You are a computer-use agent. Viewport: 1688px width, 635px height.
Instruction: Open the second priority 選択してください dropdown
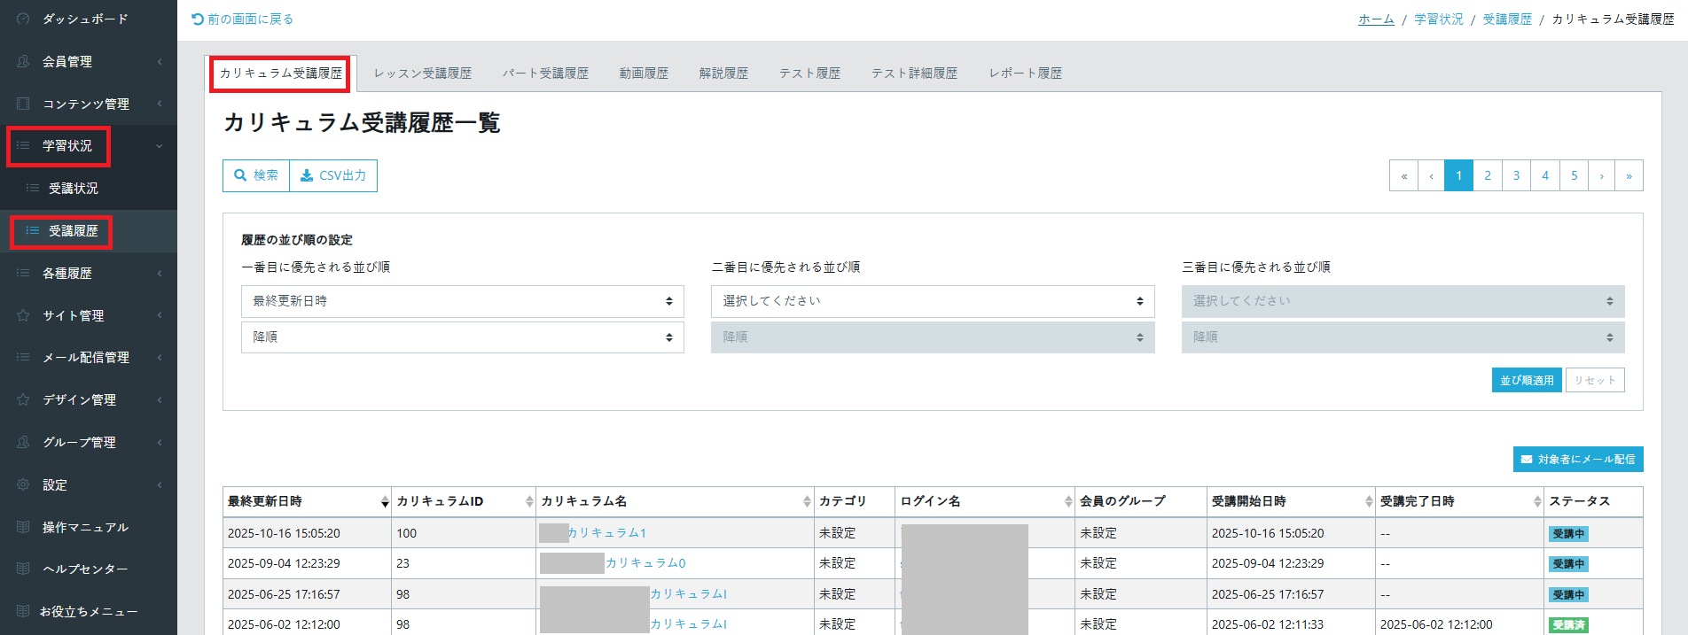pyautogui.click(x=932, y=301)
